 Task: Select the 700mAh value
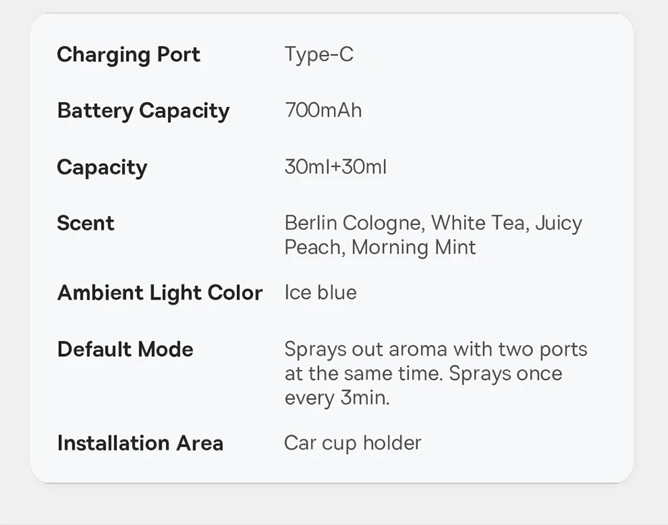tap(323, 111)
